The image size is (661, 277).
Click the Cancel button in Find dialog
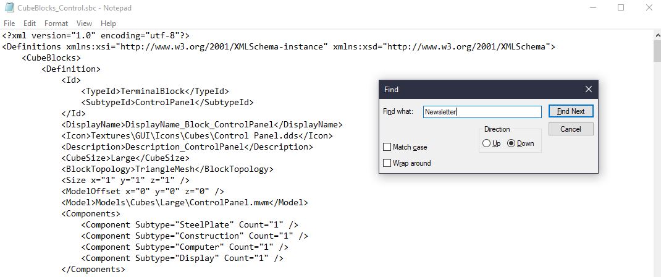pos(571,129)
